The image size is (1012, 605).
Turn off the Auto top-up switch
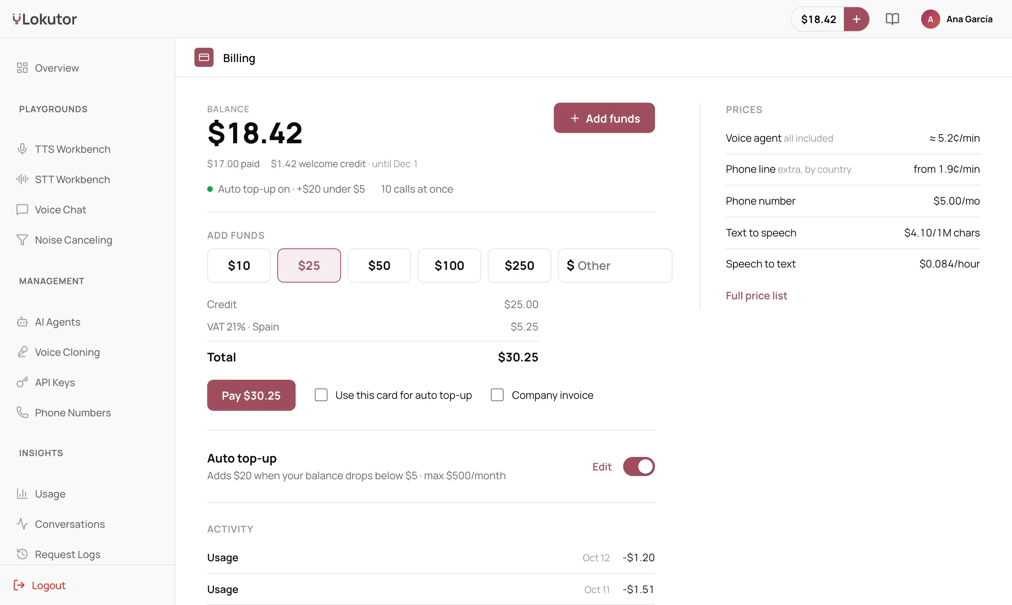pyautogui.click(x=639, y=467)
